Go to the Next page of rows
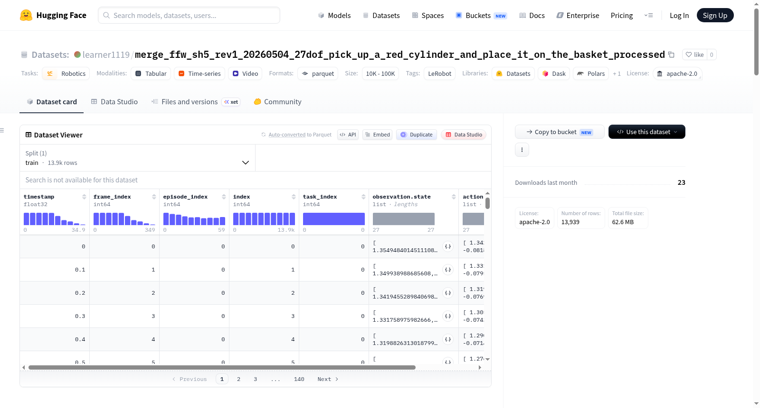This screenshot has height=408, width=760. 328,379
